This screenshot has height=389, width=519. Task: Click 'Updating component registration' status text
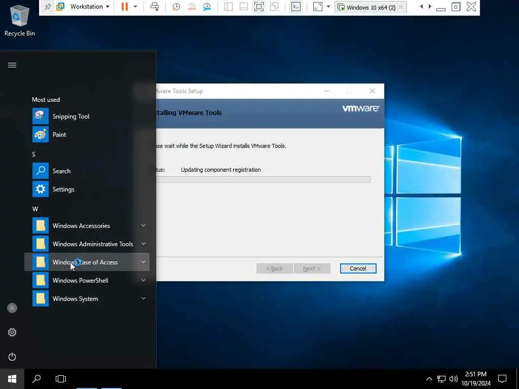[x=221, y=170]
